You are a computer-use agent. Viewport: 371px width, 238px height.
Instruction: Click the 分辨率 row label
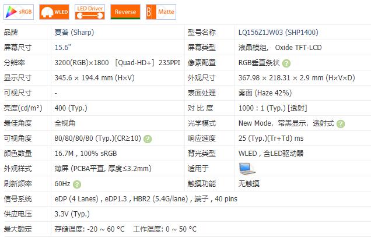point(14,63)
